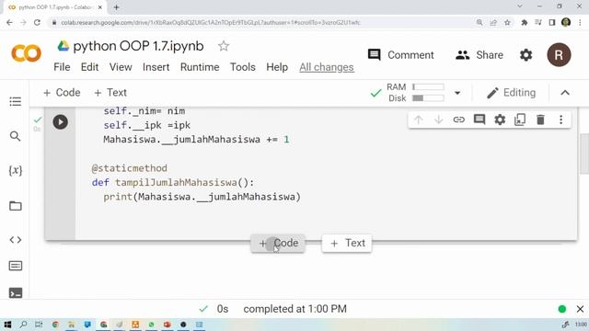
Task: Move cell up arrow in cell toolbar
Action: 418,120
